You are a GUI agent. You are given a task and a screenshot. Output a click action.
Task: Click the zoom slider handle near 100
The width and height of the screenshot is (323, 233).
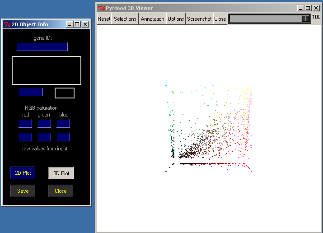[x=306, y=19]
